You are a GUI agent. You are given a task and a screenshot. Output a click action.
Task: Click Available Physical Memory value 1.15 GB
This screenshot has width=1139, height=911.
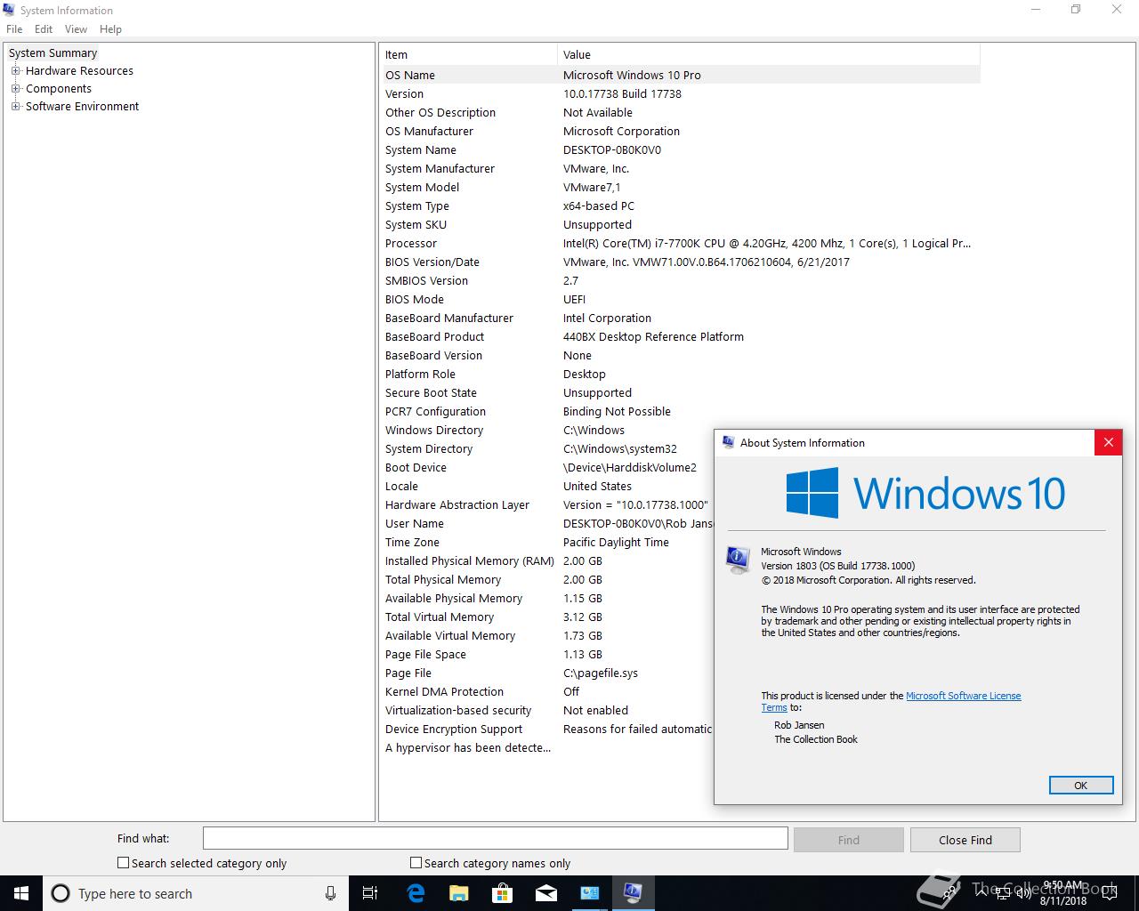coord(583,598)
